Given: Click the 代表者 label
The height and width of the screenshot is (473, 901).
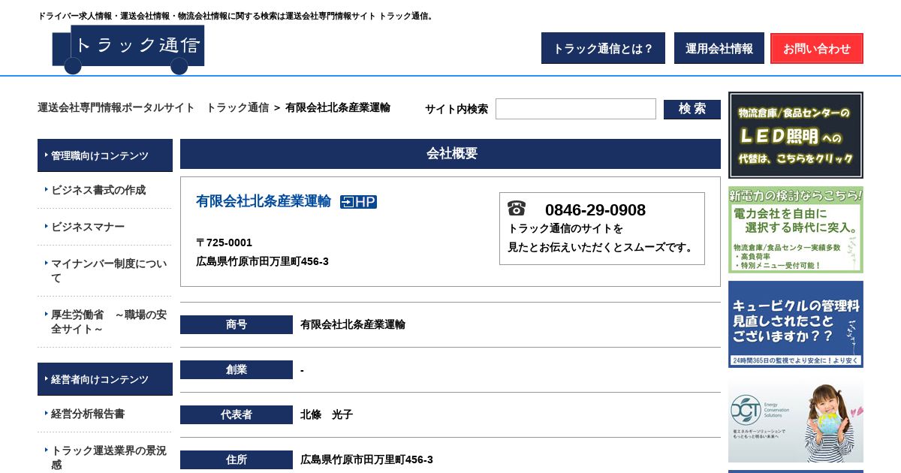Looking at the screenshot, I should [237, 414].
